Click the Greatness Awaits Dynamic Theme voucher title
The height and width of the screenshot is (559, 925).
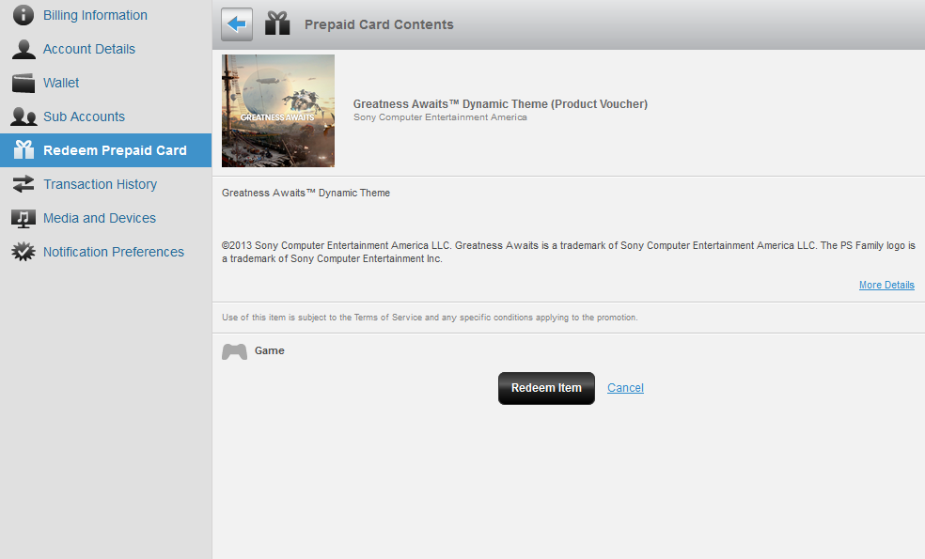tap(500, 103)
